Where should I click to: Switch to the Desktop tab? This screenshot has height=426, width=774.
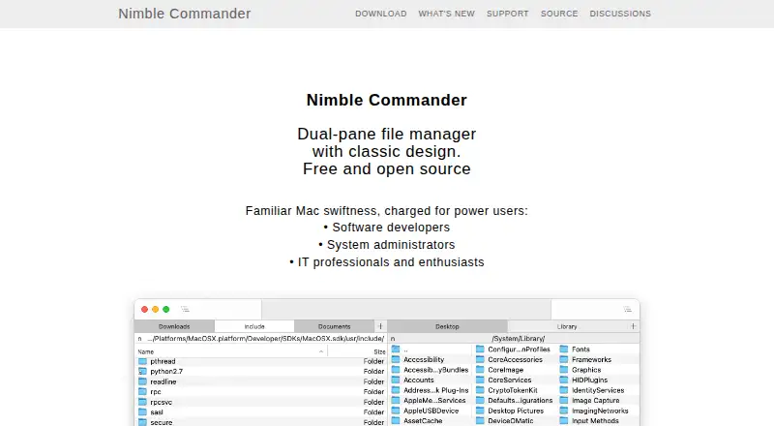point(447,326)
